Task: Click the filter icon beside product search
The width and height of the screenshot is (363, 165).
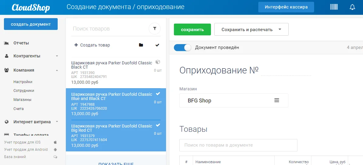Action: pos(155,29)
